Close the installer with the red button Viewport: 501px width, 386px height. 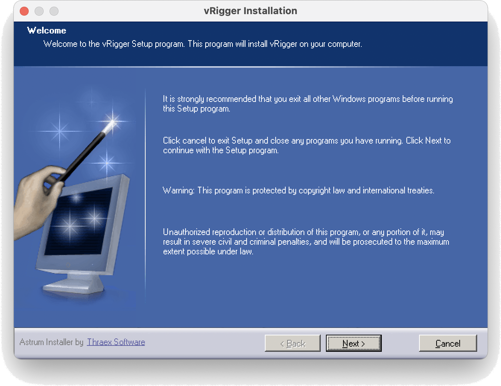pyautogui.click(x=24, y=11)
